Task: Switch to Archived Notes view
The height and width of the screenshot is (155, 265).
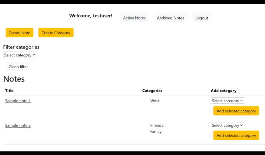Action: point(170,18)
